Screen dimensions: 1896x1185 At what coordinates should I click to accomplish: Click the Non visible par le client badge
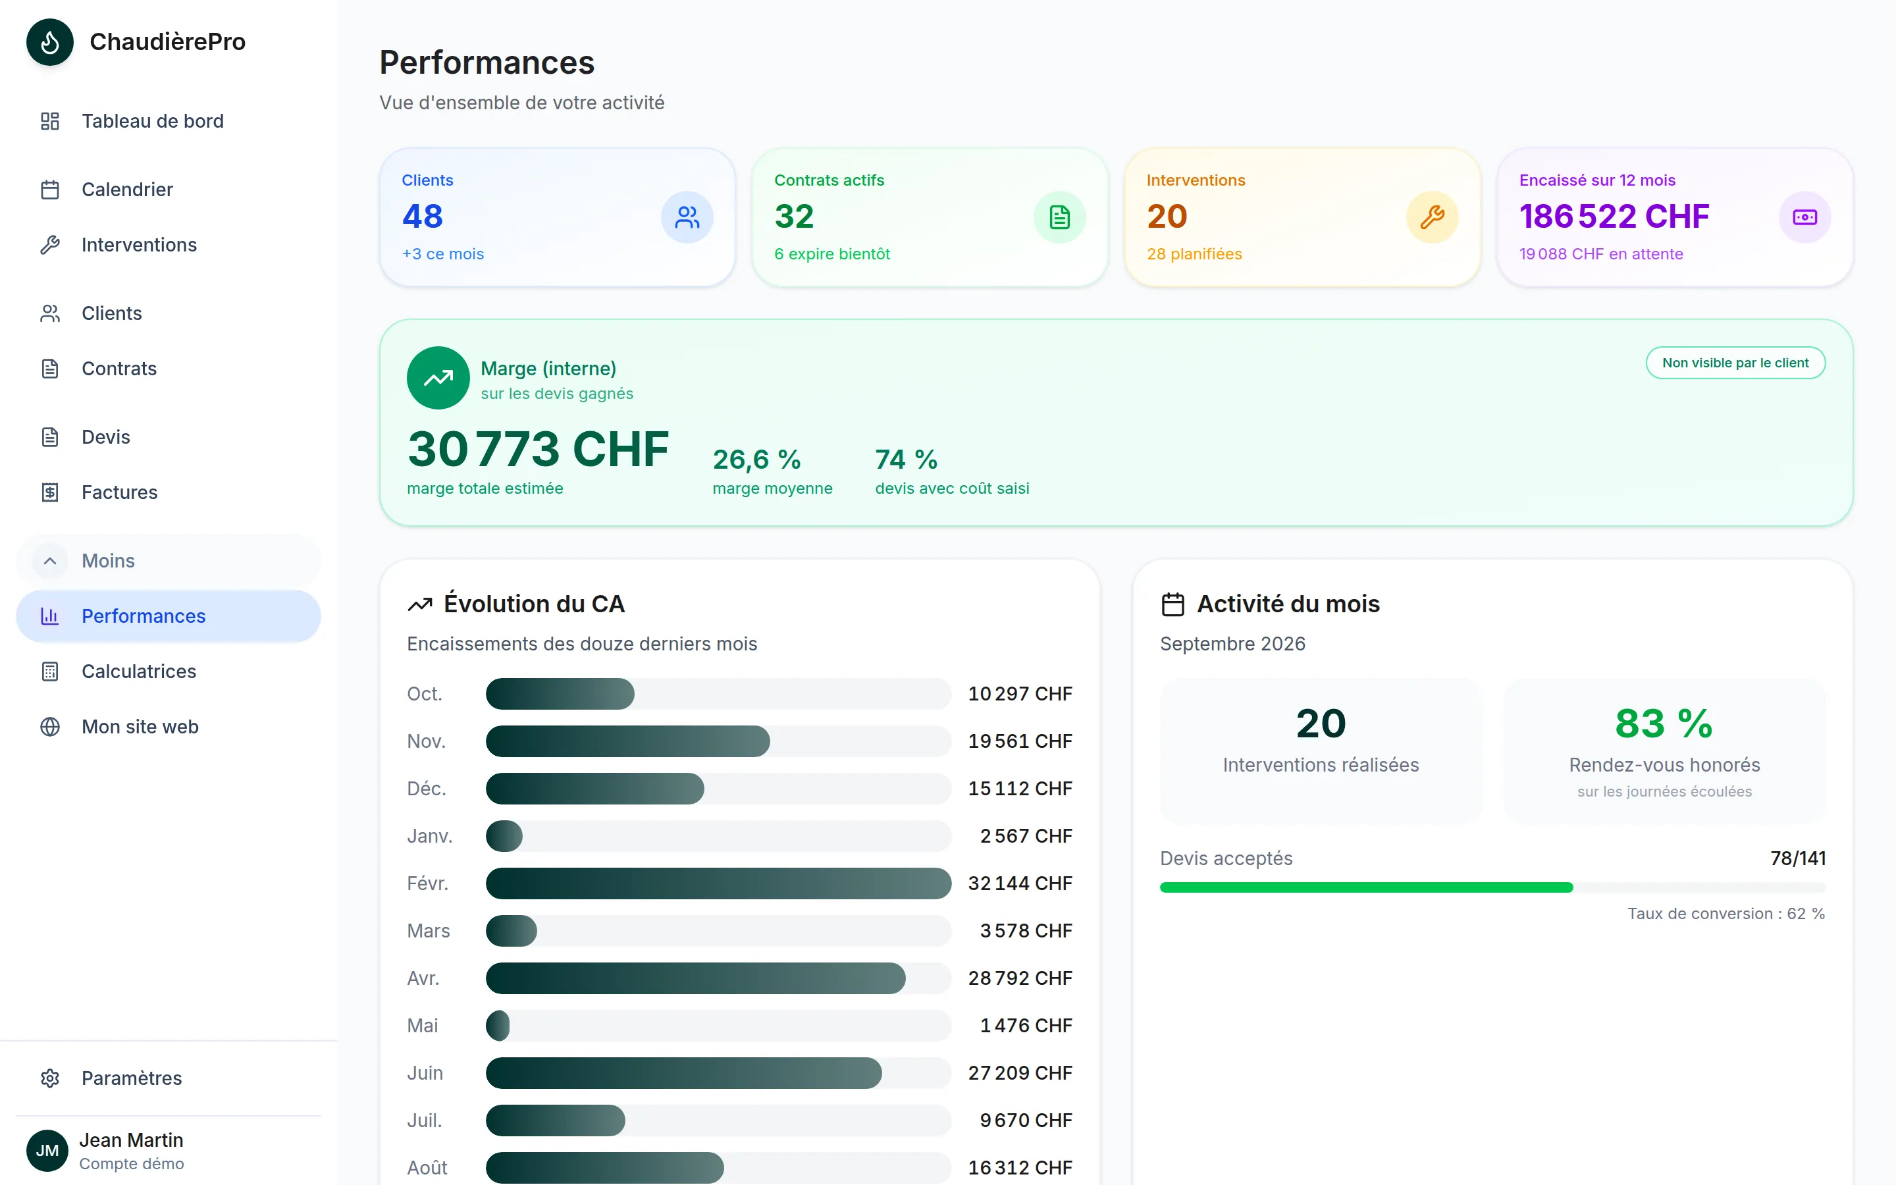point(1735,363)
